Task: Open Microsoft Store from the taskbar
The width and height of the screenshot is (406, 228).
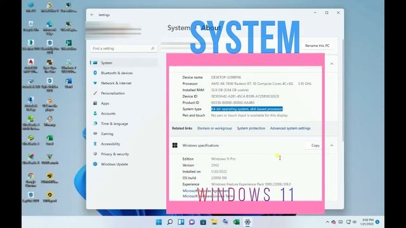Action: pos(203,222)
